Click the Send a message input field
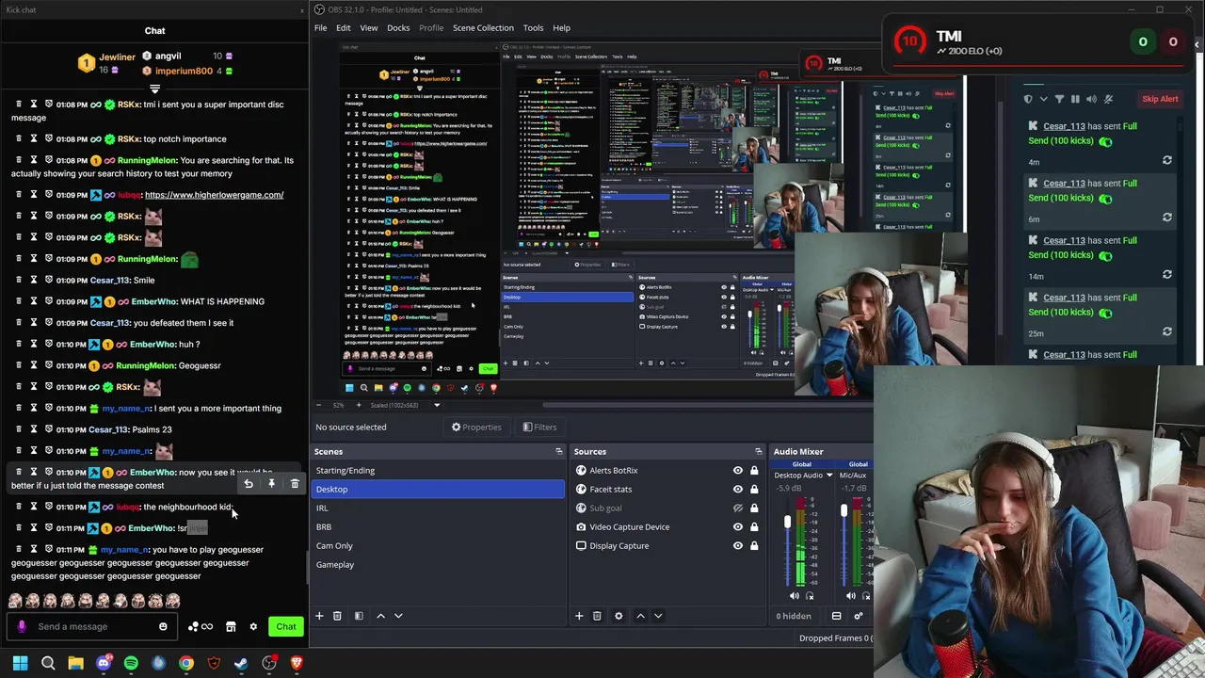The image size is (1205, 678). point(94,627)
